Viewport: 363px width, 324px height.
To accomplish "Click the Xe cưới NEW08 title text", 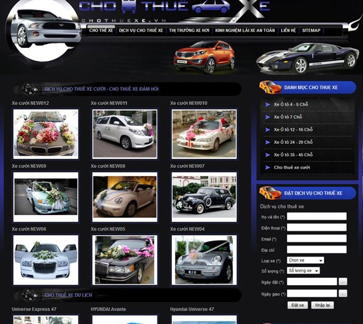I will (108, 166).
